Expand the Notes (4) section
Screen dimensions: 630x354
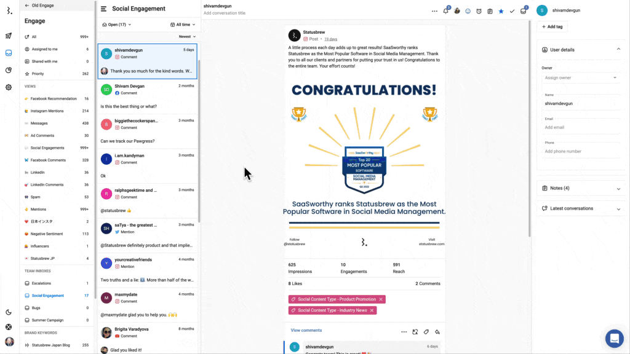coord(581,188)
